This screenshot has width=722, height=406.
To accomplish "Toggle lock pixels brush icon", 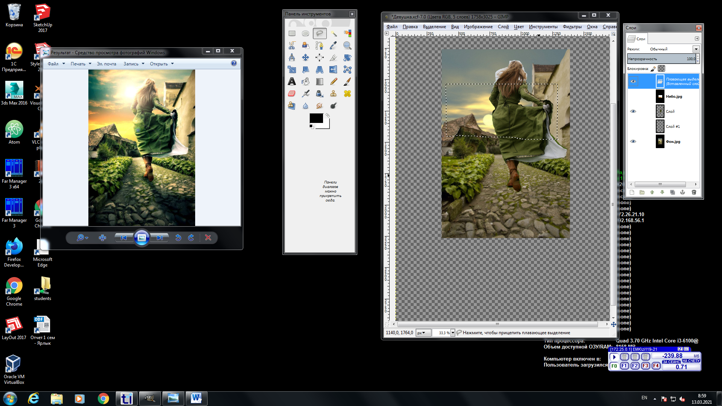I will click(654, 68).
